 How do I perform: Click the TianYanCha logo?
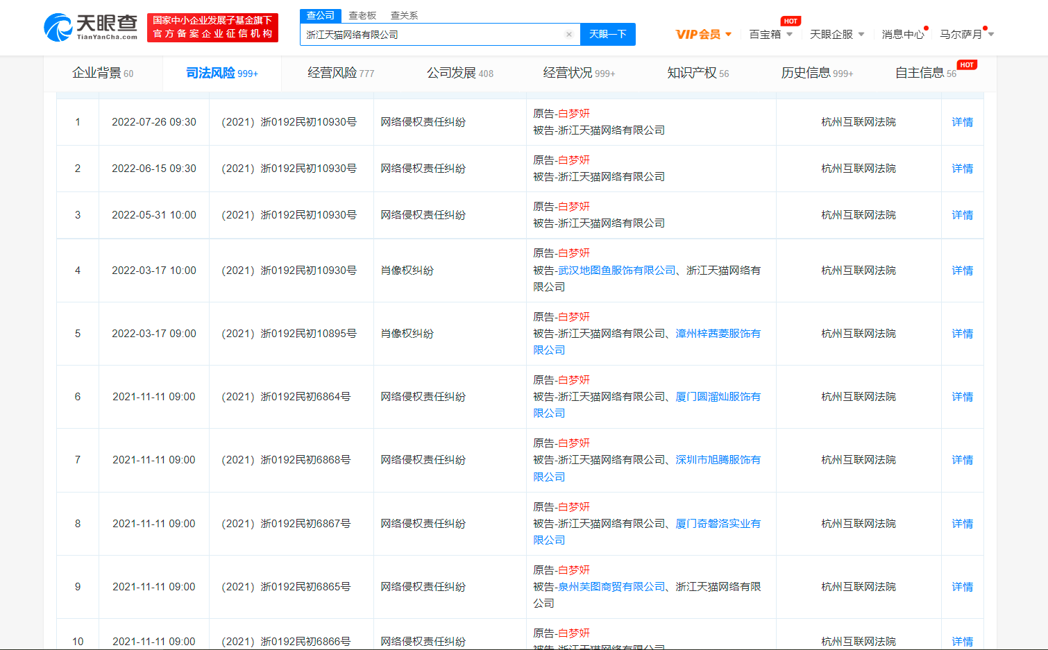click(x=90, y=27)
